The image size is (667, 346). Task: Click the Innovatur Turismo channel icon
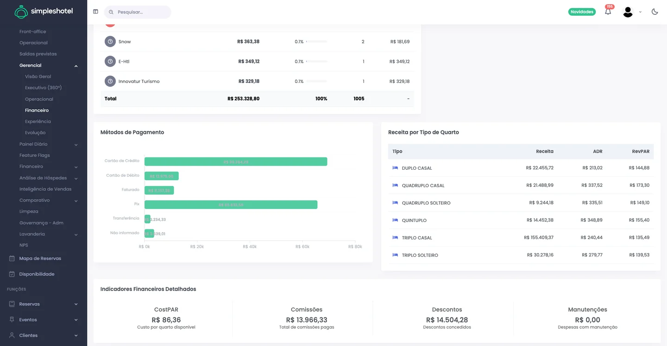(x=110, y=81)
